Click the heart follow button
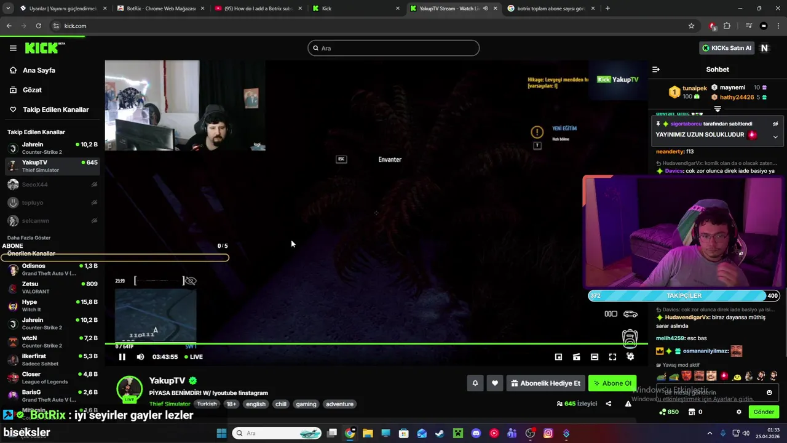Image resolution: width=787 pixels, height=443 pixels. tap(495, 383)
